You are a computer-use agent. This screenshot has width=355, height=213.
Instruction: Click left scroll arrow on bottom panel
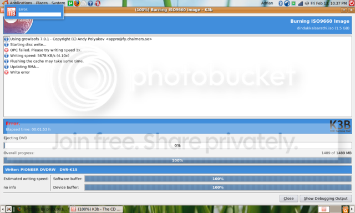pos(2,209)
